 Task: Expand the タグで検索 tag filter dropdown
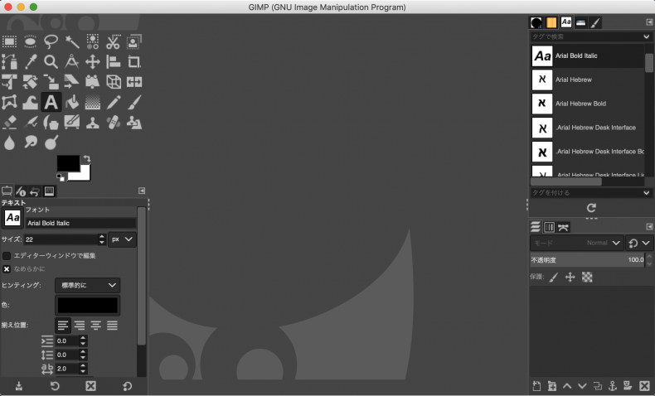tap(646, 36)
